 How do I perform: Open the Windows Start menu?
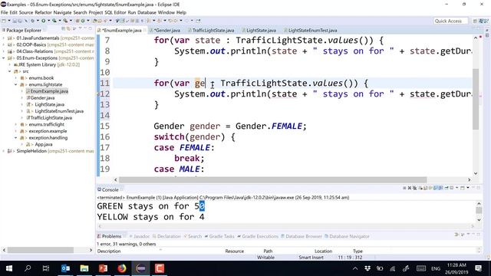[x=8, y=268]
